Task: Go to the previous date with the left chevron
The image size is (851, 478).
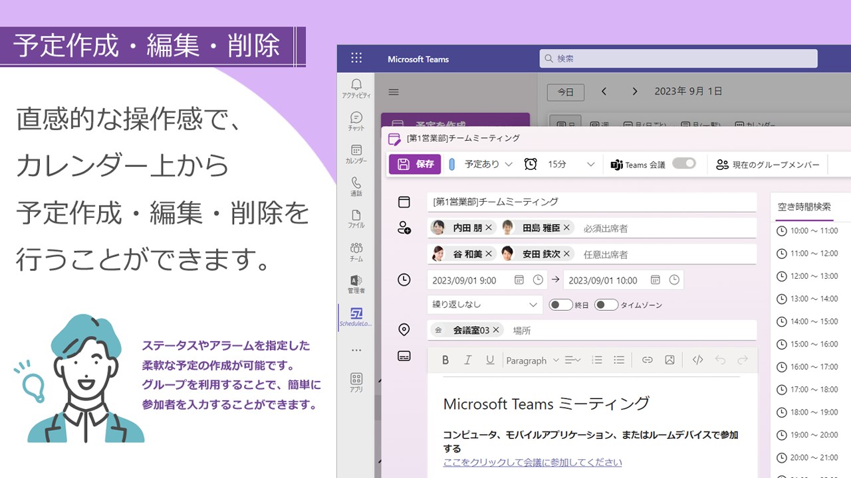Action: pyautogui.click(x=604, y=92)
